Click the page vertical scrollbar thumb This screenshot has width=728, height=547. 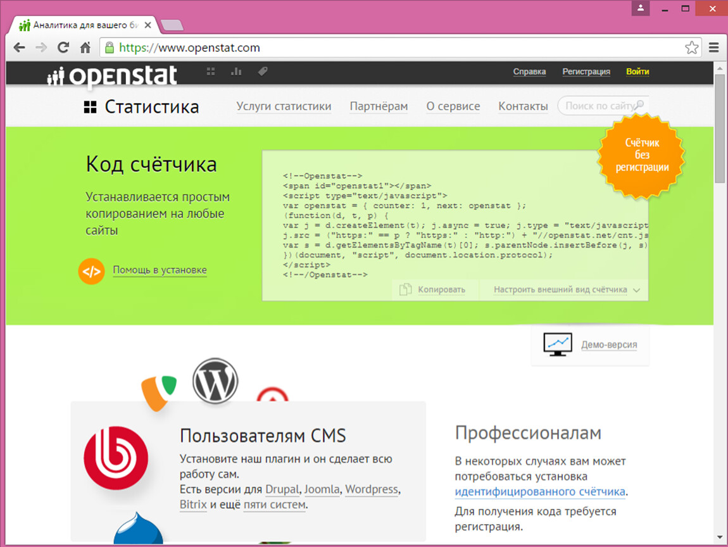pos(720,128)
